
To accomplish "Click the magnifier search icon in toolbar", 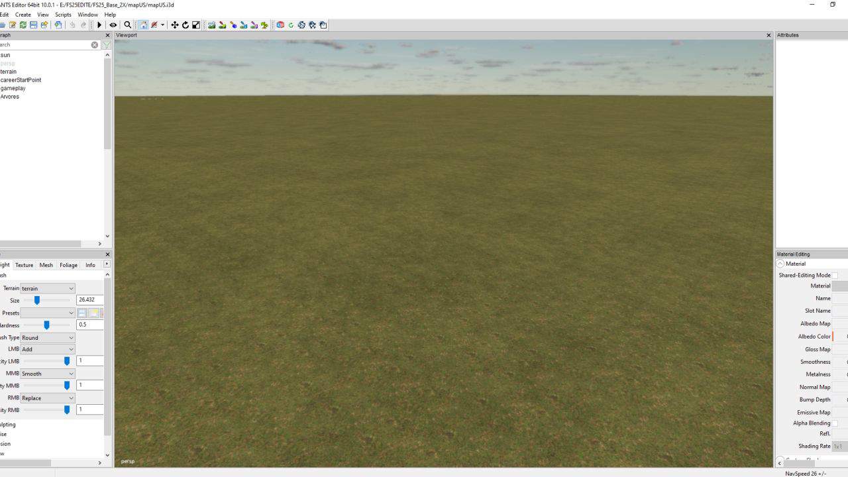I will point(128,25).
